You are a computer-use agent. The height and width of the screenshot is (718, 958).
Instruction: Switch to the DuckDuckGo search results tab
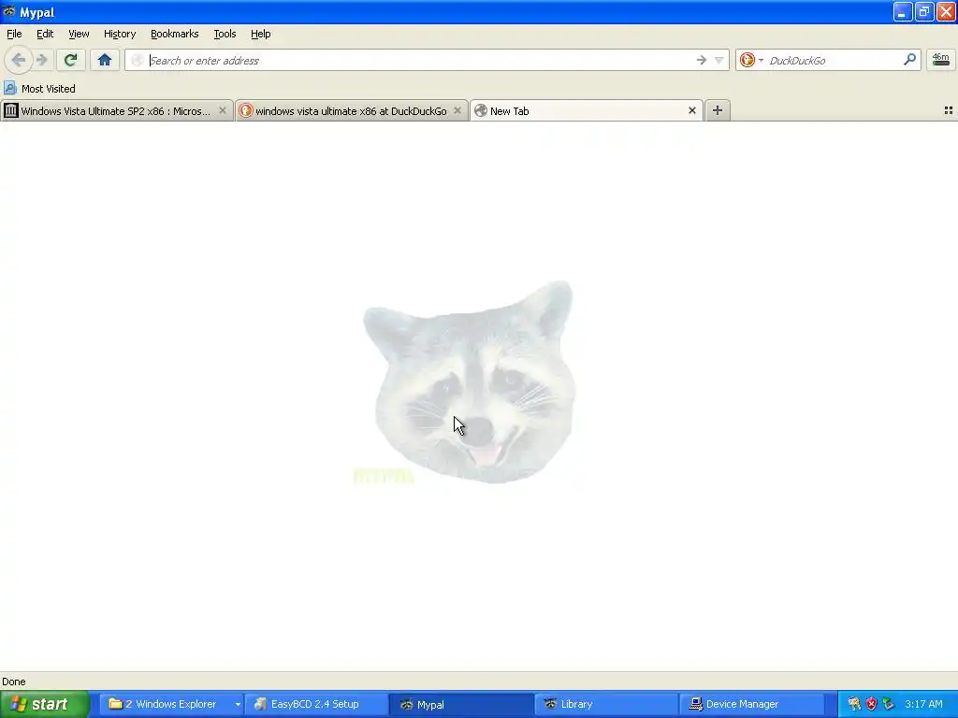pyautogui.click(x=352, y=110)
